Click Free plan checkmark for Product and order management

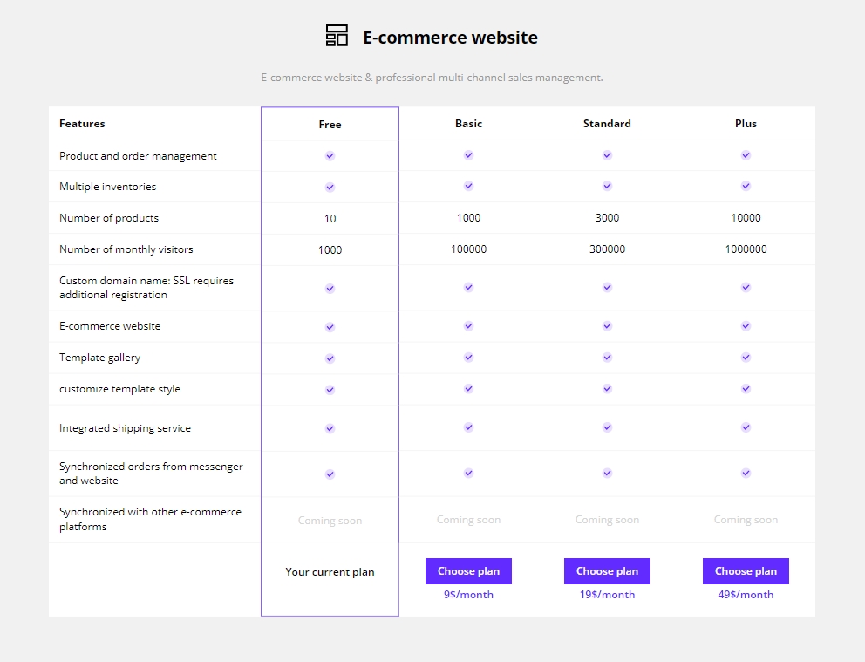click(330, 155)
